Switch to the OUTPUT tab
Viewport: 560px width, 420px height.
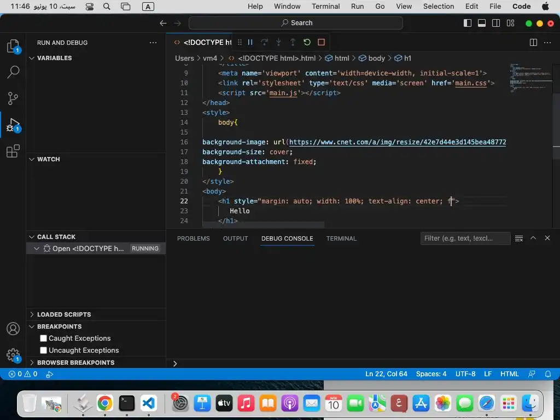[x=235, y=238]
